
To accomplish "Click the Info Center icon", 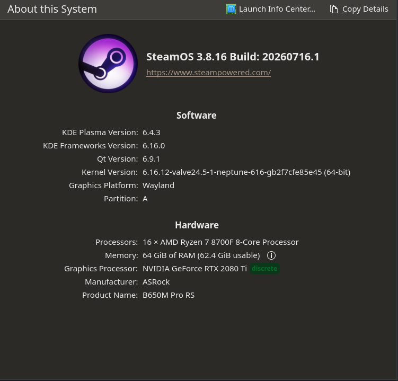I will click(x=231, y=9).
